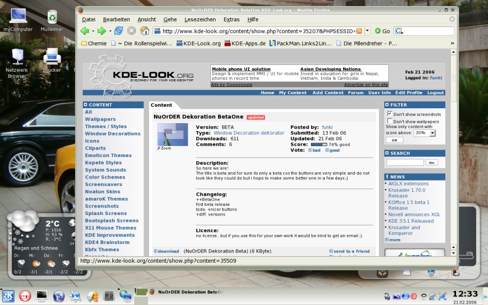Click the score progress bar
488x305 pixels.
coord(319,144)
